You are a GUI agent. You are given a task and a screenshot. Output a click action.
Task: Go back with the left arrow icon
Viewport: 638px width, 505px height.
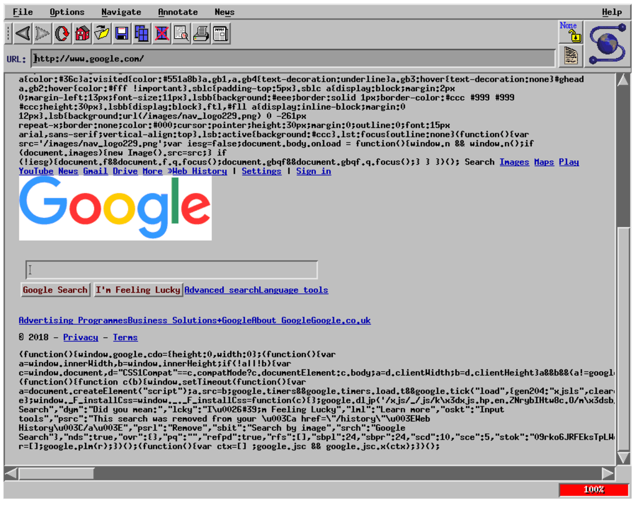click(x=23, y=33)
